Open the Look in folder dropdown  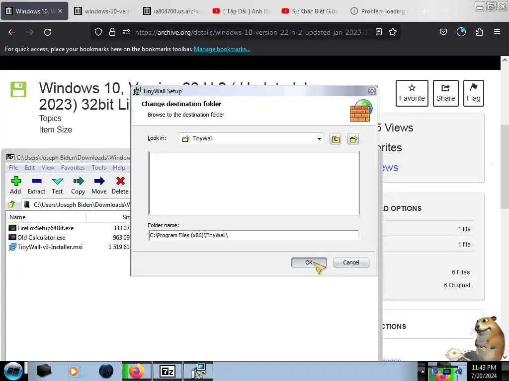click(319, 139)
